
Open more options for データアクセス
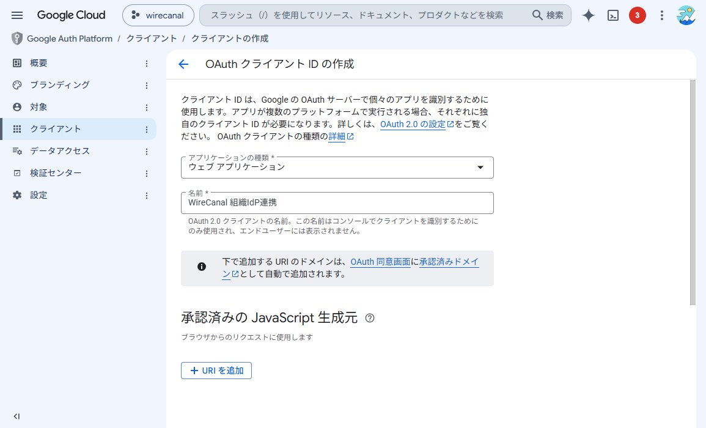[146, 152]
